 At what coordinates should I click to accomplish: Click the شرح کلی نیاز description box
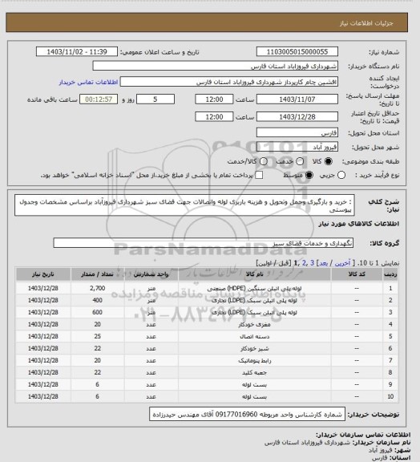tap(184, 205)
